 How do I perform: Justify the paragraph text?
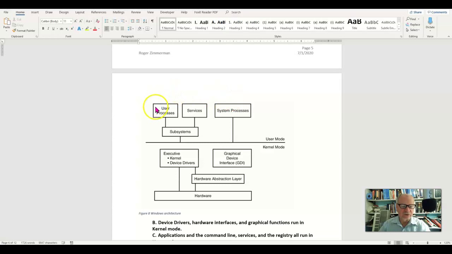click(x=122, y=29)
